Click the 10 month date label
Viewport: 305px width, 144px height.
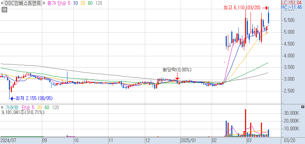(76, 140)
